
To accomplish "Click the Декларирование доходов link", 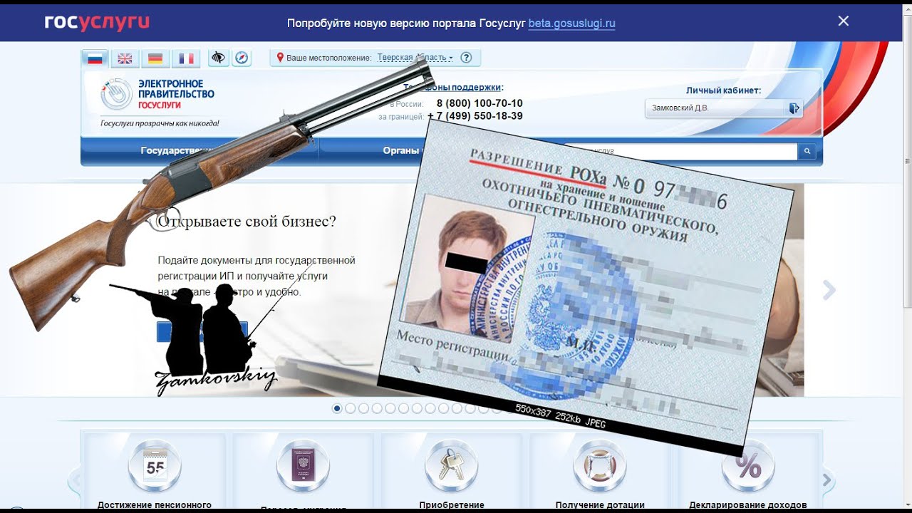I will [748, 505].
